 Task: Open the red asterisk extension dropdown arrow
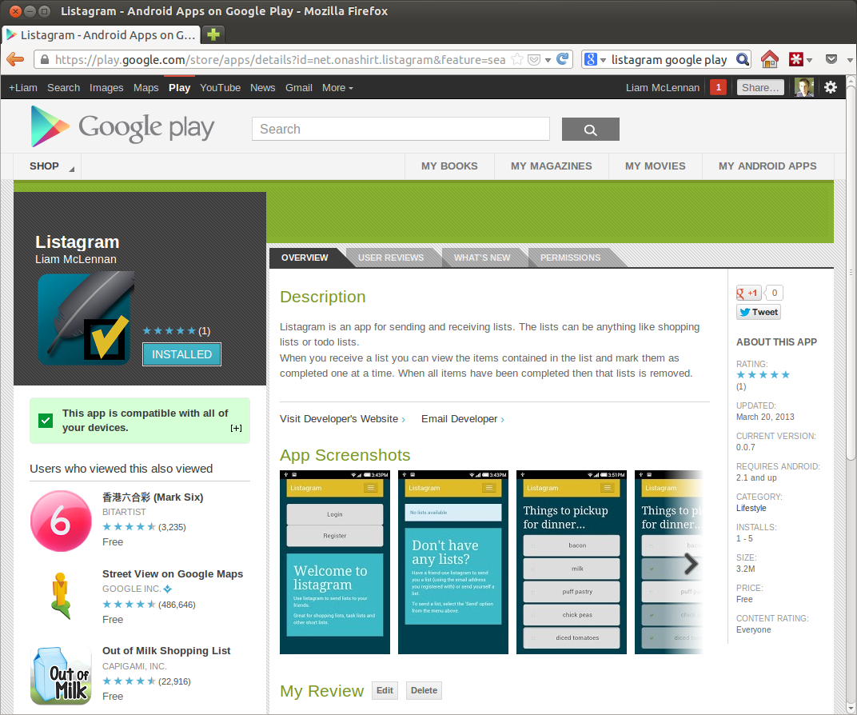(x=810, y=59)
